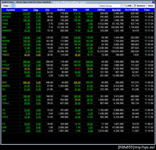This screenshot has width=156, height=150.
Task: Select the AOT symbol
Action: click(x=4, y=96)
